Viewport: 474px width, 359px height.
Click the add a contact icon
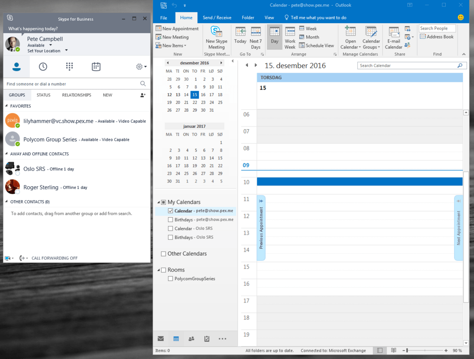pyautogui.click(x=143, y=95)
